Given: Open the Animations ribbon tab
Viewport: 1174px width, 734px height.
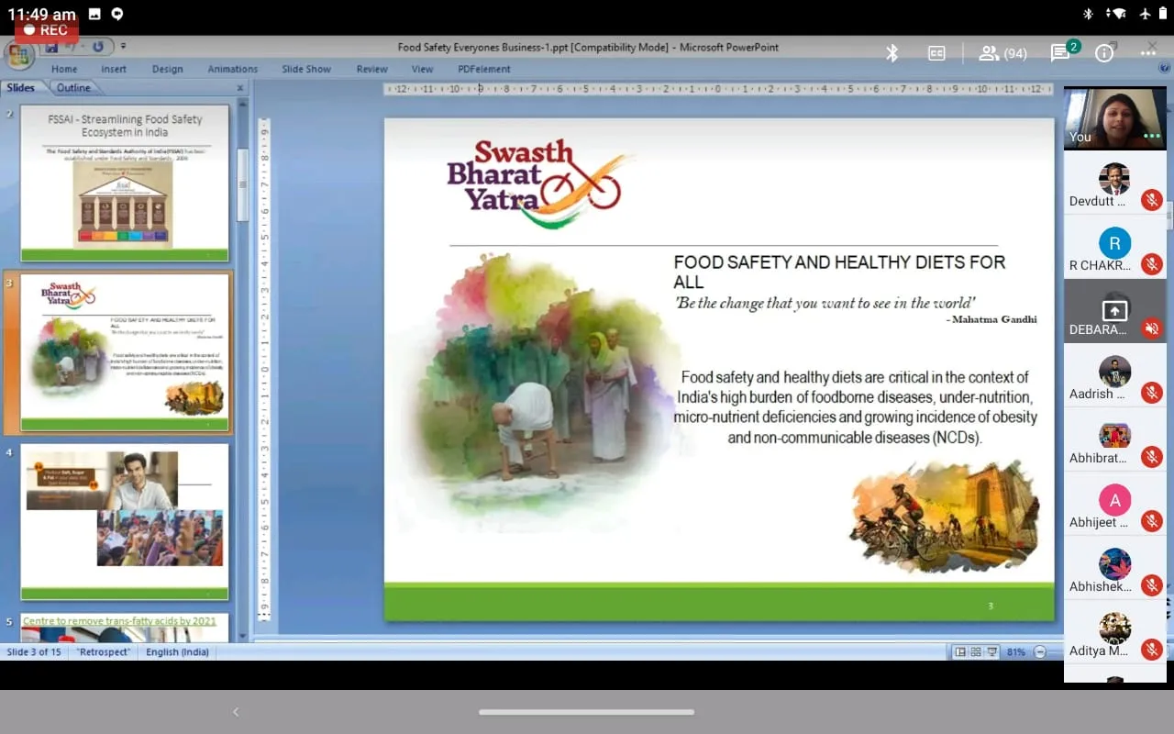Looking at the screenshot, I should coord(233,69).
